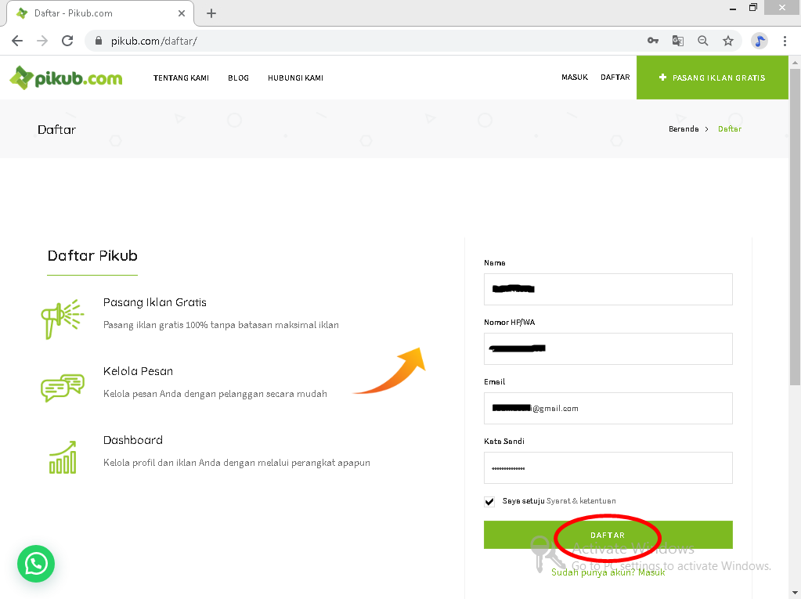Click the megaphone Pasang Iklan Gratis icon
801x599 pixels.
point(63,319)
